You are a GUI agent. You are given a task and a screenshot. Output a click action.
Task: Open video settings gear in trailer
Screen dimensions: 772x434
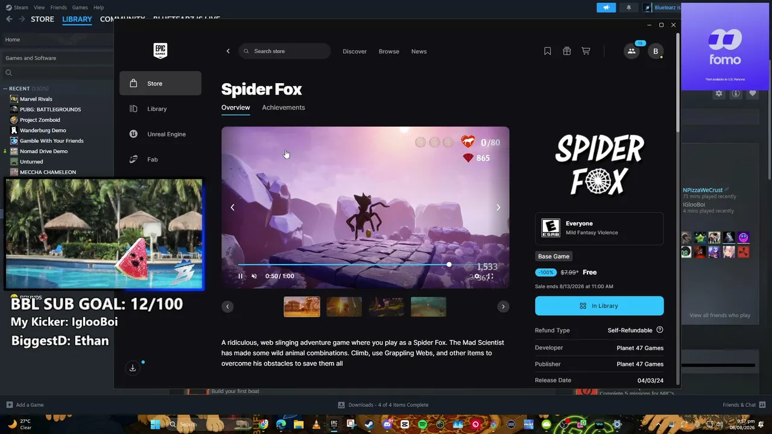pos(477,276)
